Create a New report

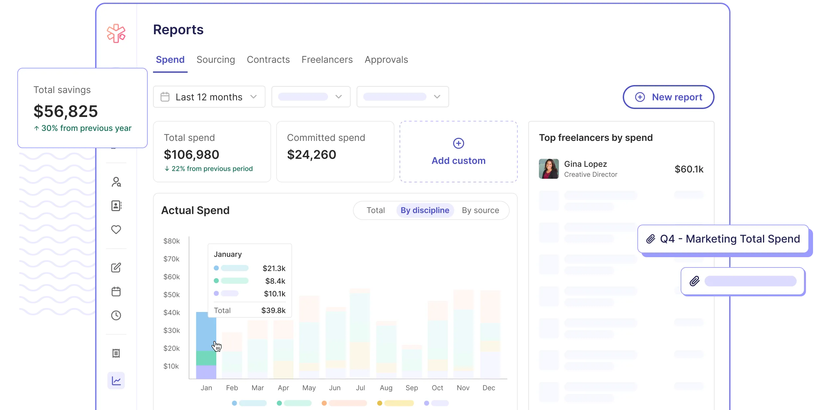click(x=668, y=97)
